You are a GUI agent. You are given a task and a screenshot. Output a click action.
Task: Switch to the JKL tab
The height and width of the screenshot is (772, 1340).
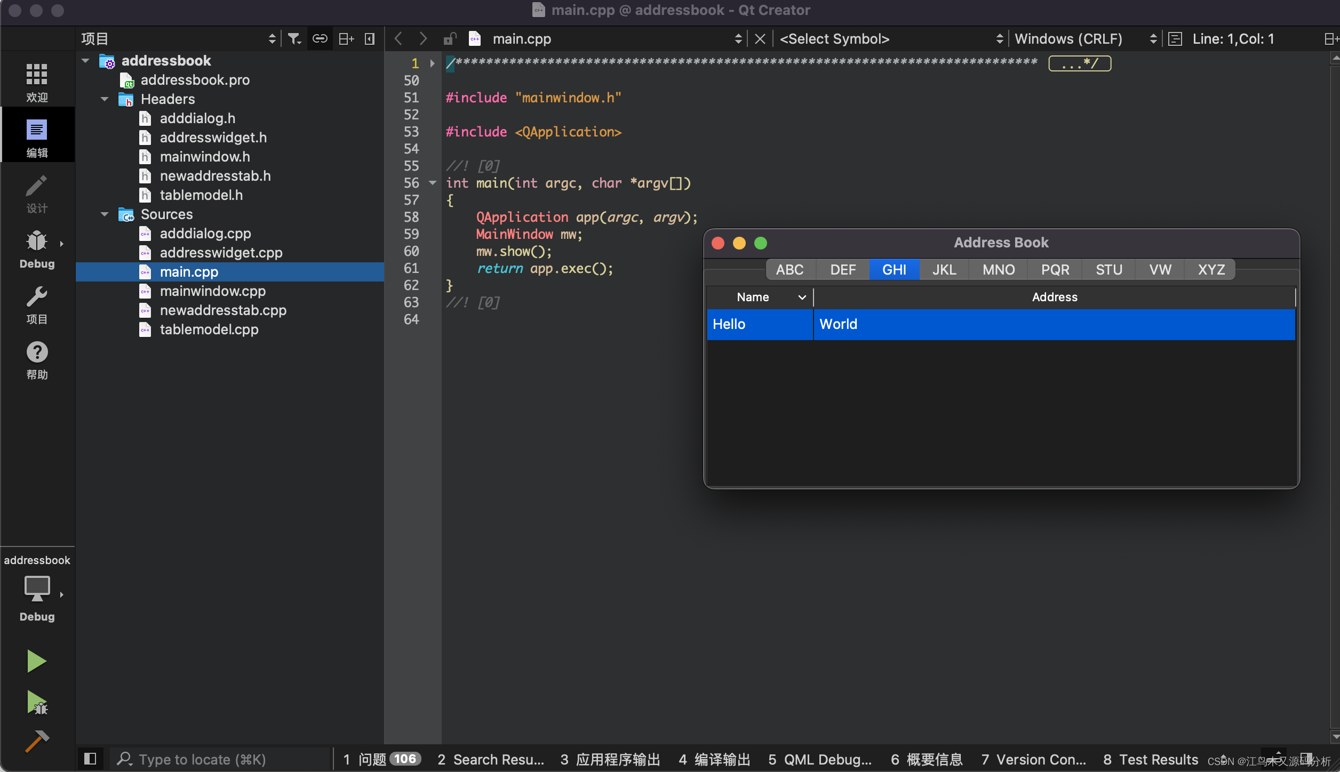pyautogui.click(x=944, y=270)
